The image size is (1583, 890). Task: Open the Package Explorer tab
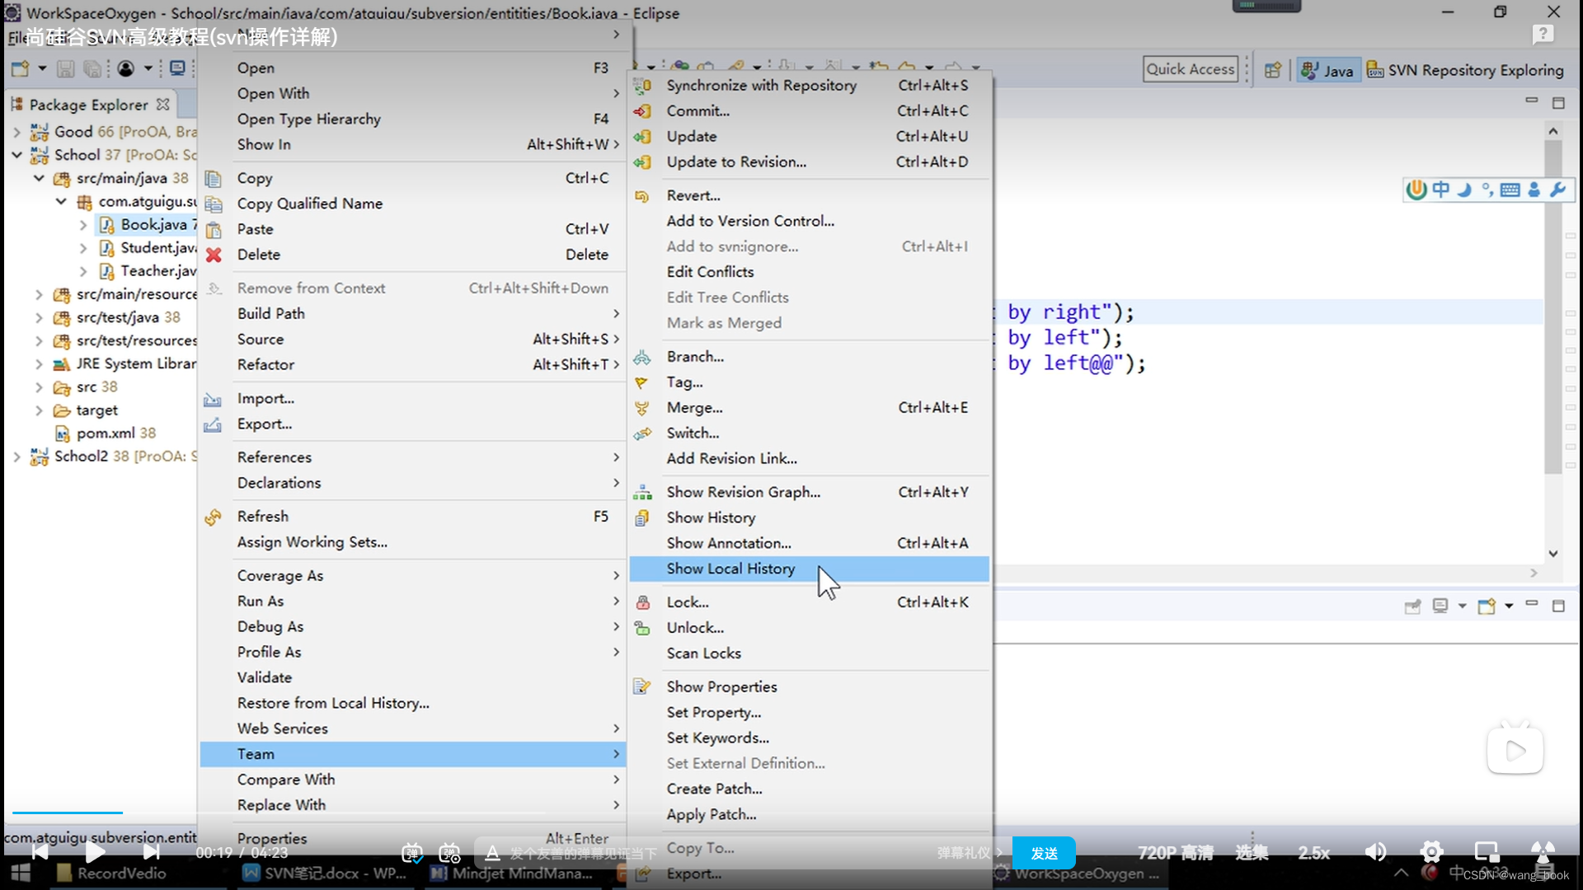pyautogui.click(x=92, y=105)
